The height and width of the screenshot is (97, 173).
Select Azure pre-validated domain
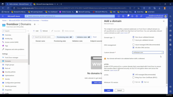click(x=133, y=40)
